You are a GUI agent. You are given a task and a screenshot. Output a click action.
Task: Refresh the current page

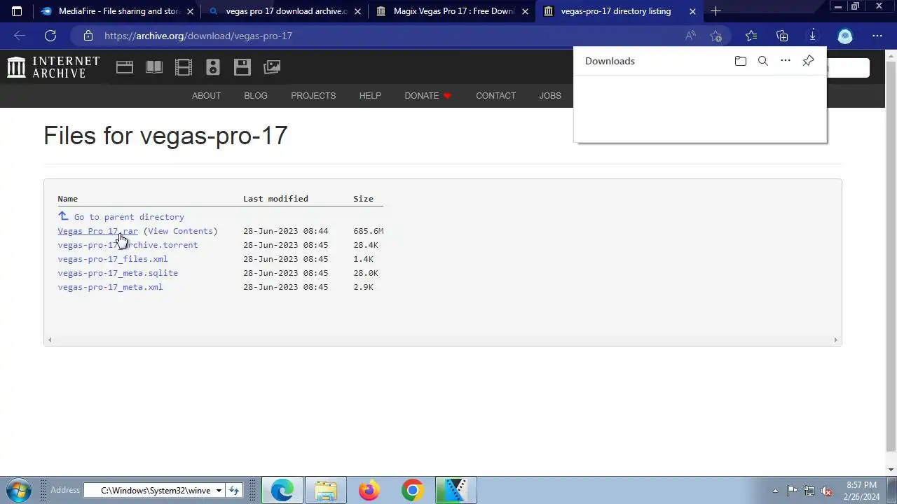50,36
